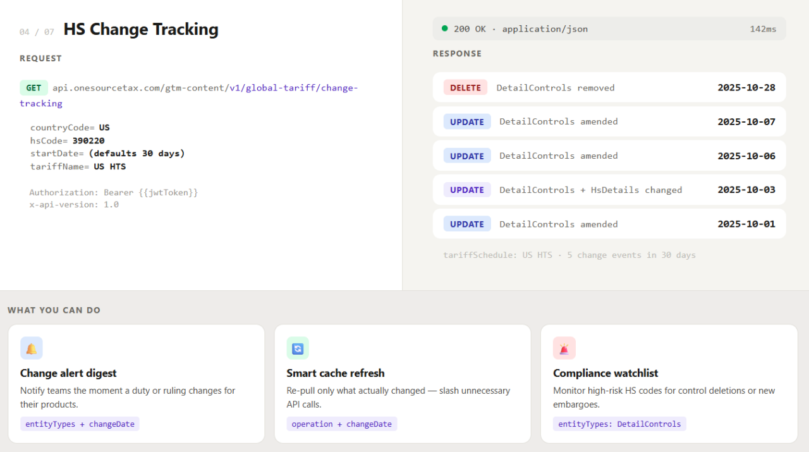Viewport: 809px width, 452px height.
Task: Click the date 2025-10-06
Action: 746,156
